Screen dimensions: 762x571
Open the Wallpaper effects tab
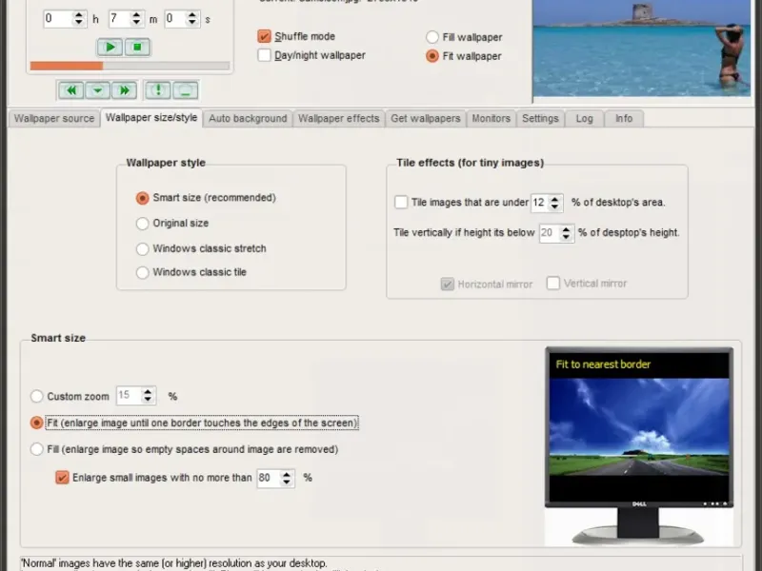point(339,118)
